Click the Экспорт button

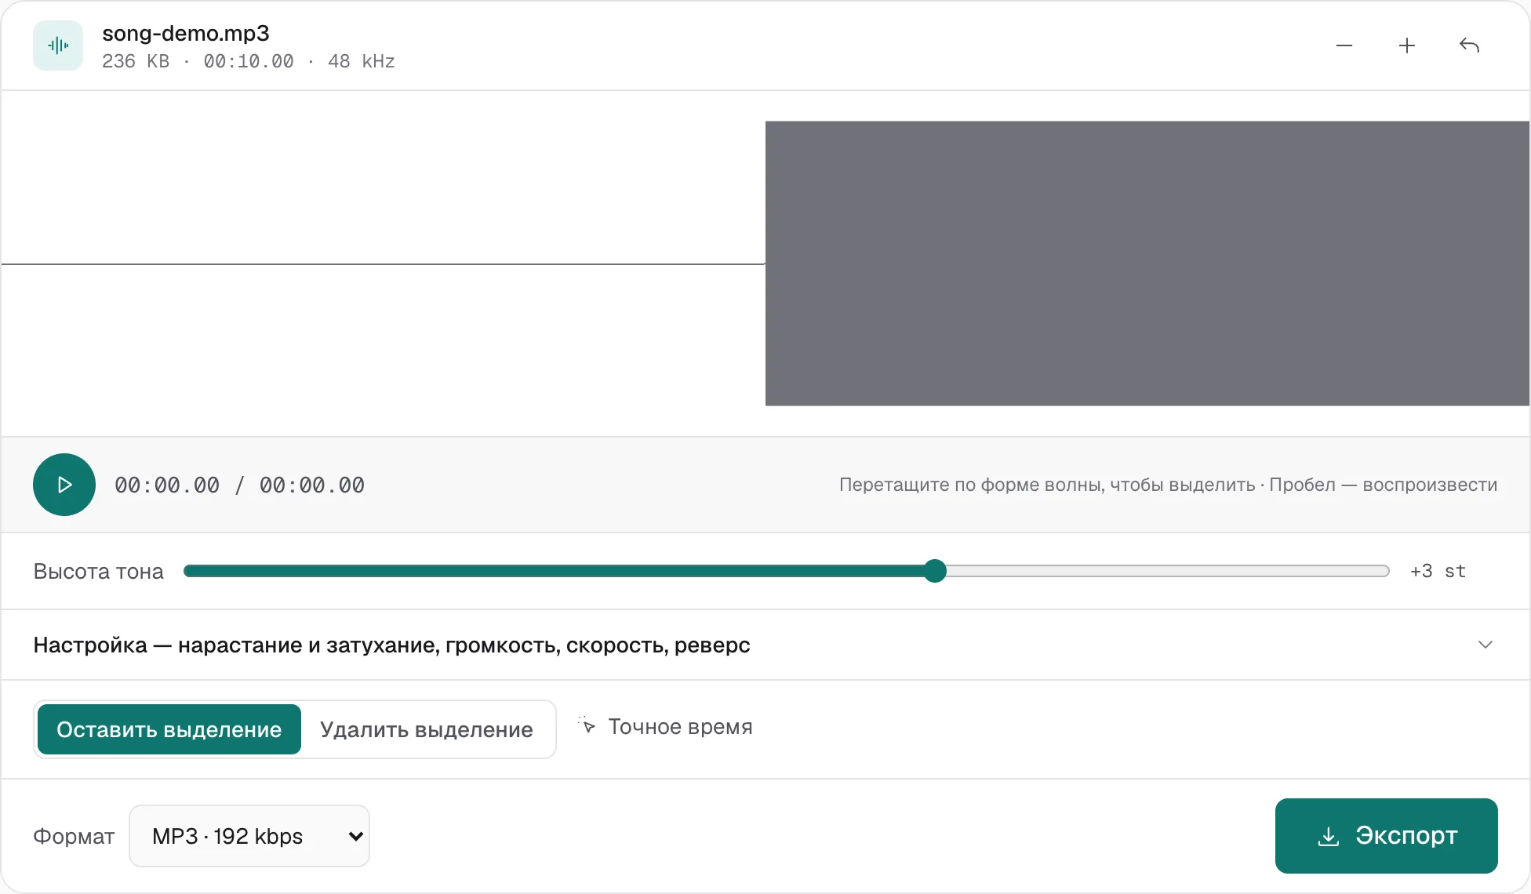pos(1386,836)
